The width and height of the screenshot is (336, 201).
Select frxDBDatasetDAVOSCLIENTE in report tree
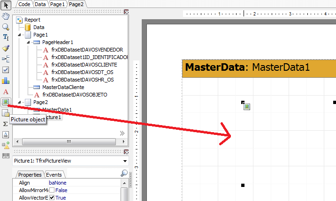(84, 65)
